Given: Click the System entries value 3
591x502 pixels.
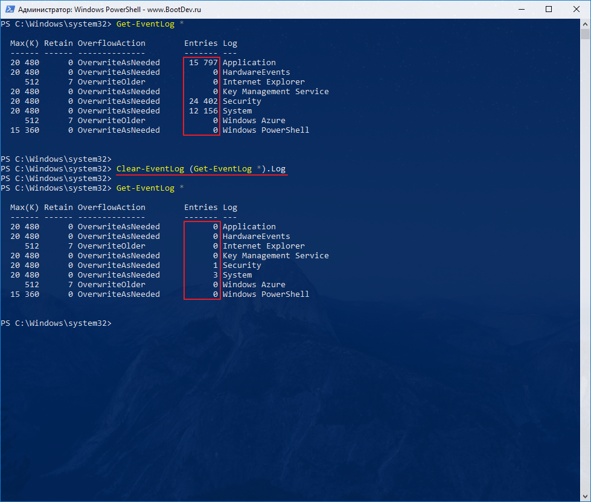Looking at the screenshot, I should point(216,275).
